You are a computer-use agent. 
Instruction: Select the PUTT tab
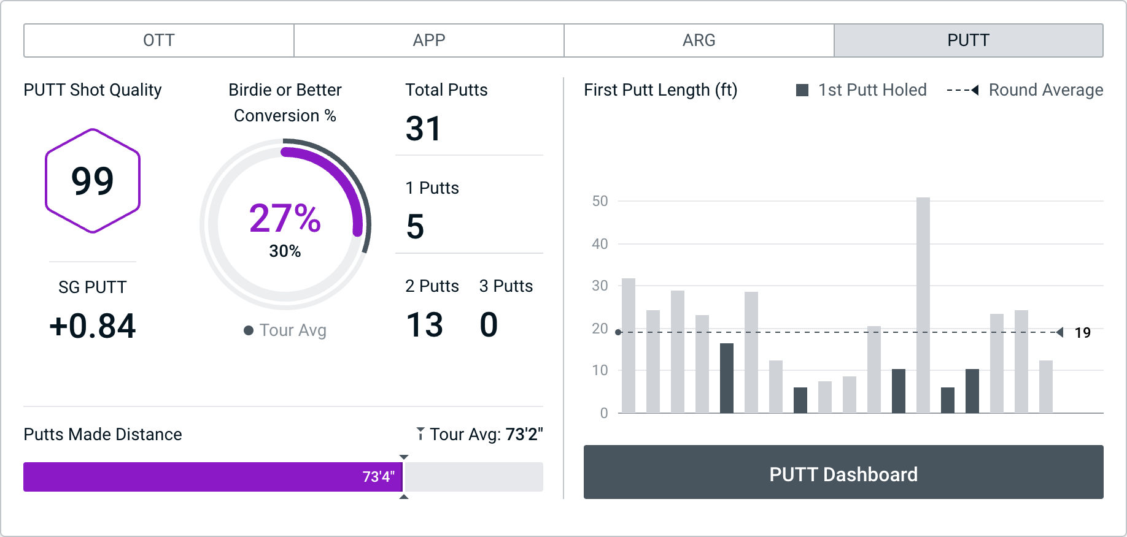968,40
